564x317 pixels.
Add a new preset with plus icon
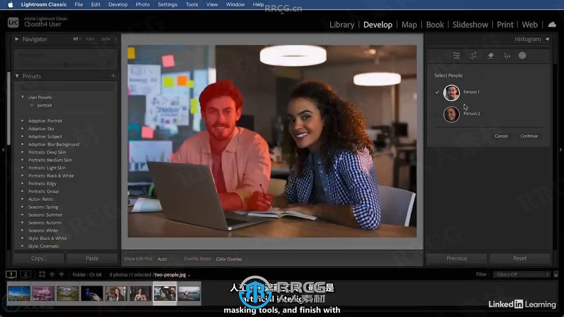(x=113, y=76)
